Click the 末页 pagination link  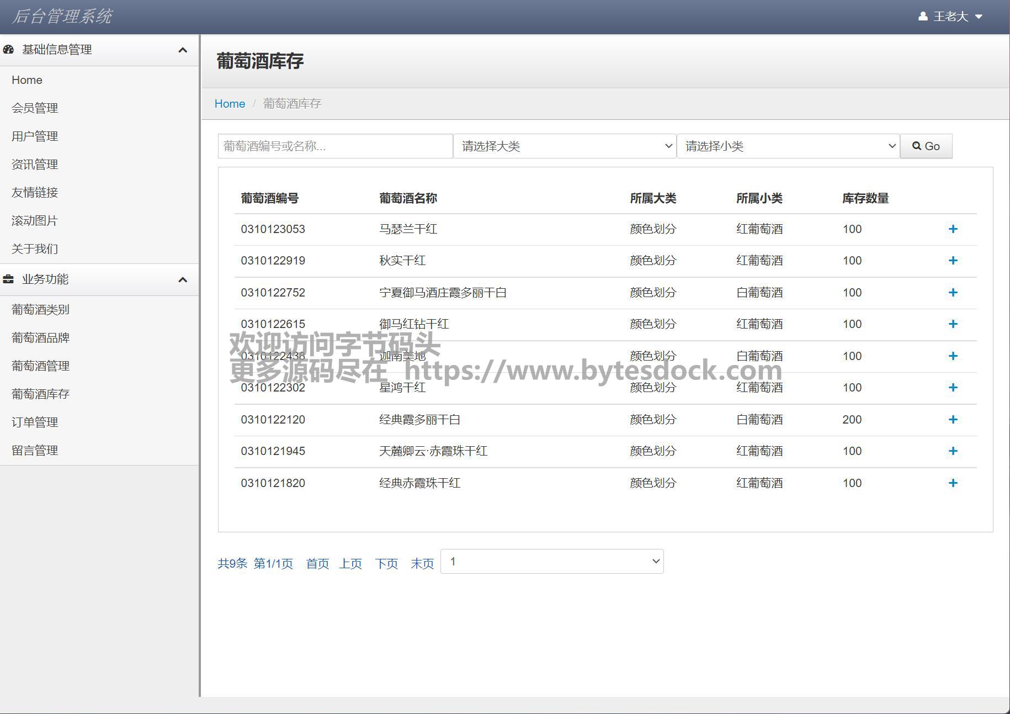422,564
